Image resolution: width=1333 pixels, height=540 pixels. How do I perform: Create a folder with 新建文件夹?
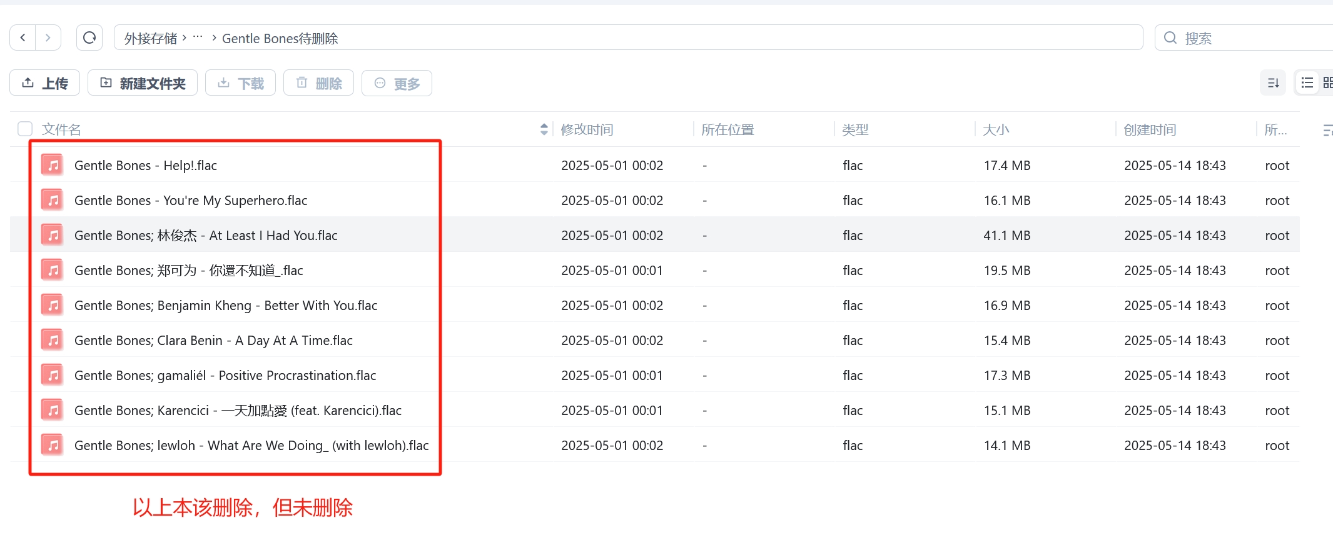pos(143,83)
